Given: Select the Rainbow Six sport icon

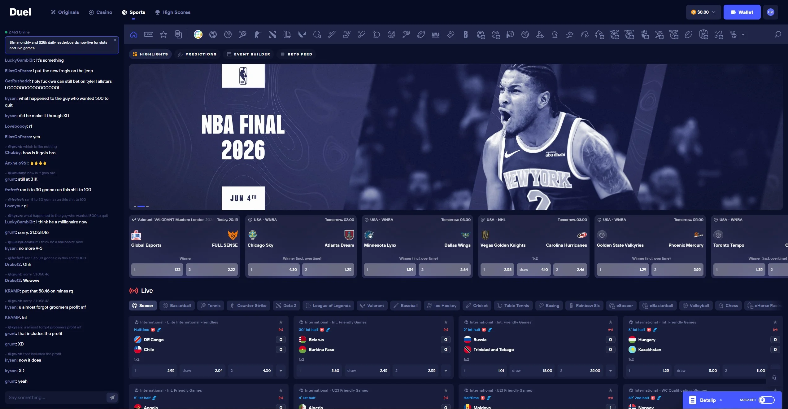Looking at the screenshot, I should pos(466,34).
